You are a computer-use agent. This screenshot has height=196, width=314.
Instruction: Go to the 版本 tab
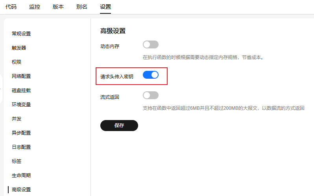pos(58,7)
